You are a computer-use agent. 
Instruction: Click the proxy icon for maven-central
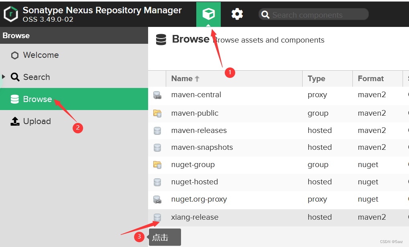coord(157,95)
